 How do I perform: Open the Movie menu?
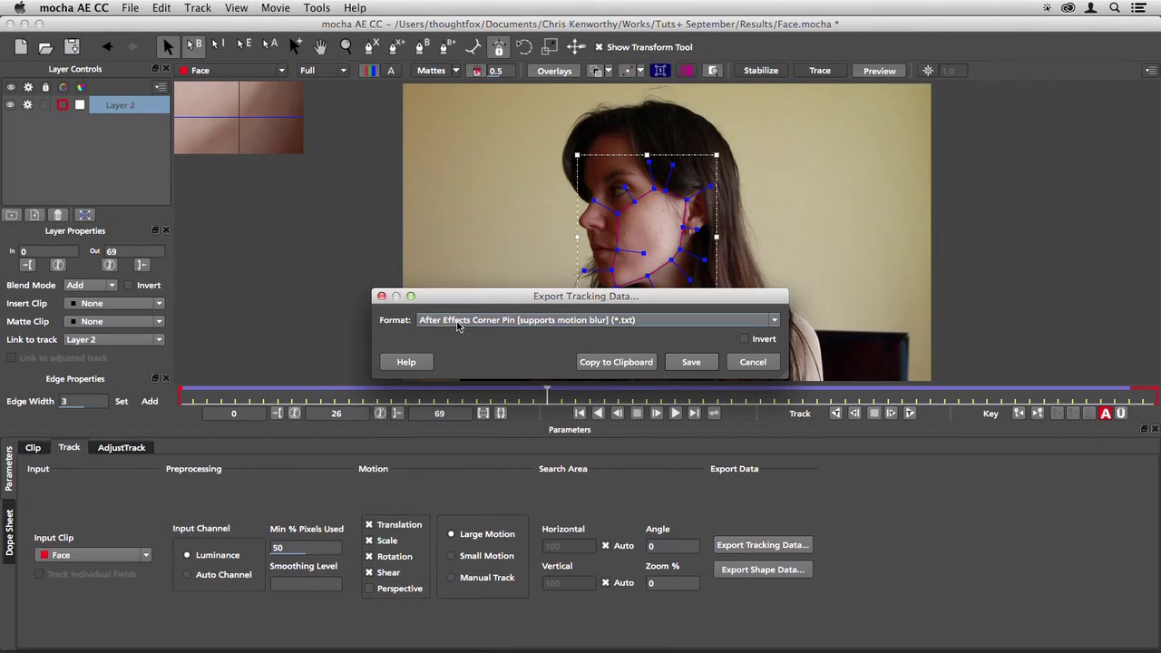(x=275, y=8)
